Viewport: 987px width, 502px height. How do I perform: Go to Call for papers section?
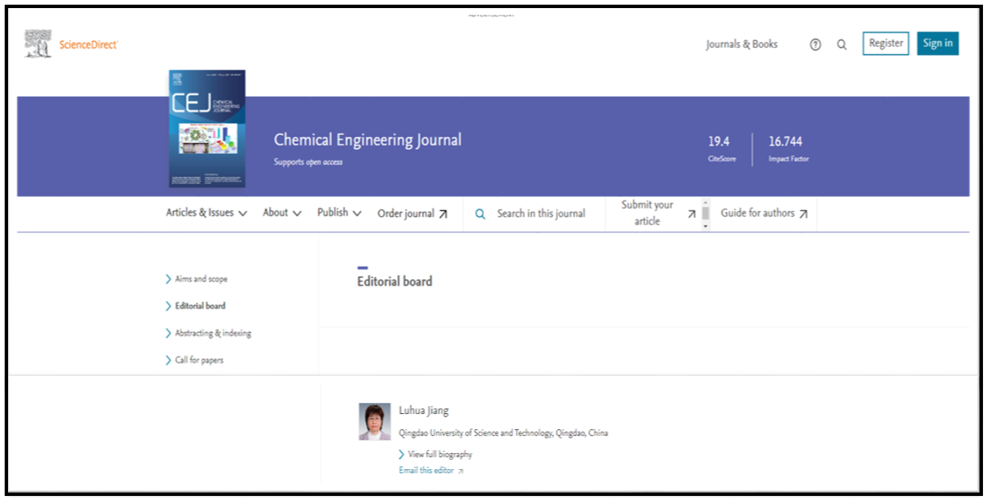pos(199,360)
